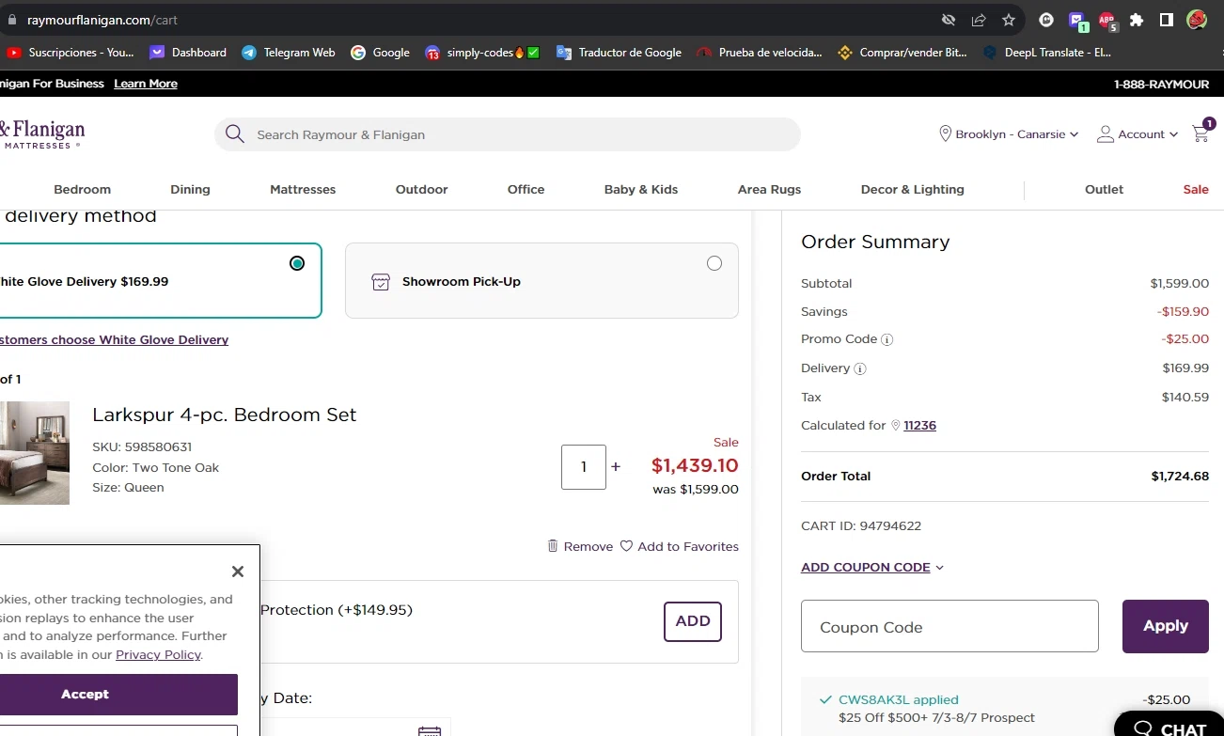Click the Adblock Plus extension icon
The image size is (1224, 736).
coord(1107,20)
